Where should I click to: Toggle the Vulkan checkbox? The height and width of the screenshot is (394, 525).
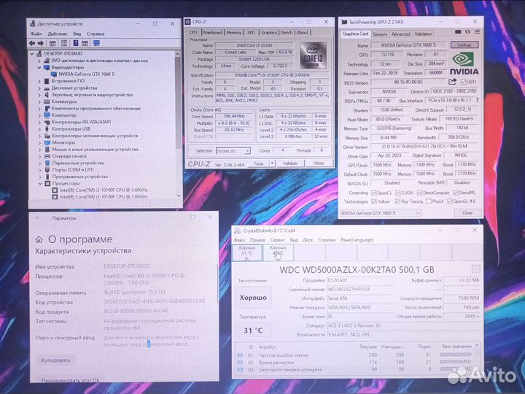point(374,201)
